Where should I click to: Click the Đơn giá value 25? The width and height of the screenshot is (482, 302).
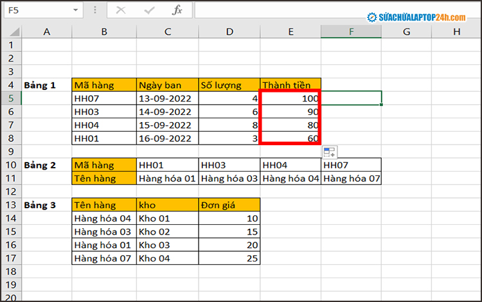pyautogui.click(x=229, y=258)
